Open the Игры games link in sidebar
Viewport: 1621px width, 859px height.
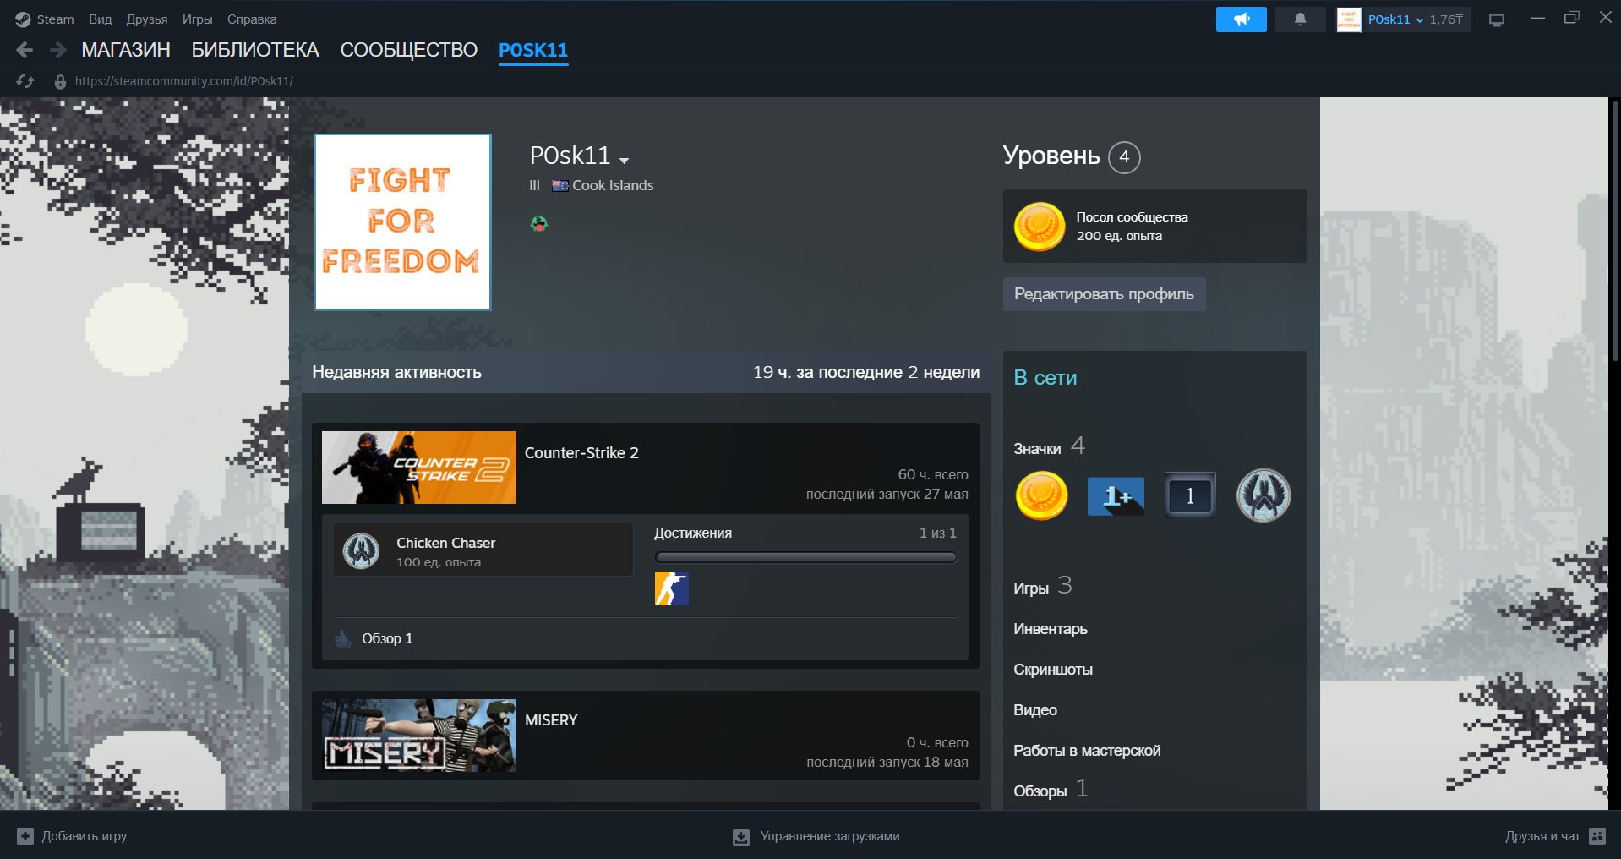pos(1031,588)
